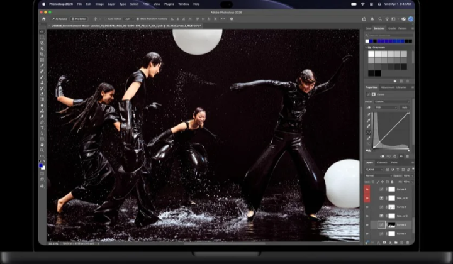The height and width of the screenshot is (264, 453).
Task: Click the Wi-Fi status icon
Action: pos(363,4)
